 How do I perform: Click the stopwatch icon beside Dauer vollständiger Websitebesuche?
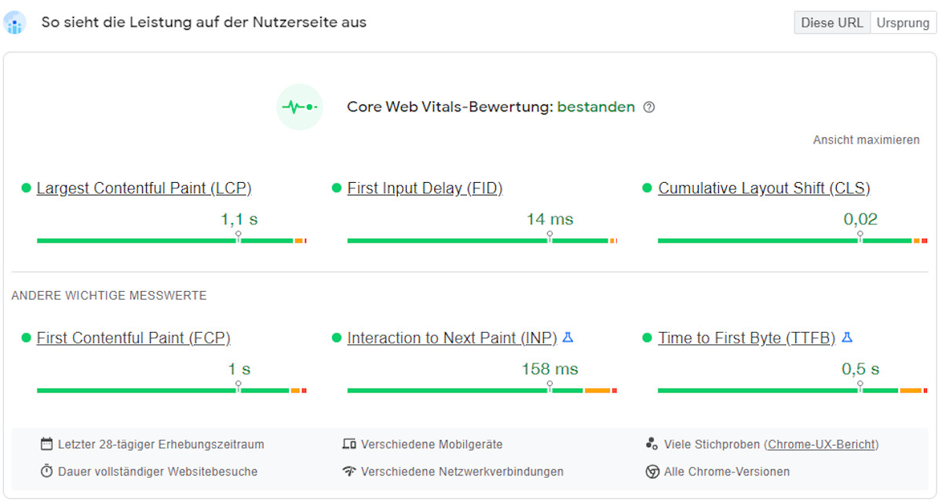click(x=46, y=472)
